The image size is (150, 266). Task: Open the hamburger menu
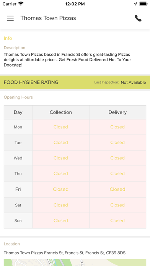tap(10, 18)
